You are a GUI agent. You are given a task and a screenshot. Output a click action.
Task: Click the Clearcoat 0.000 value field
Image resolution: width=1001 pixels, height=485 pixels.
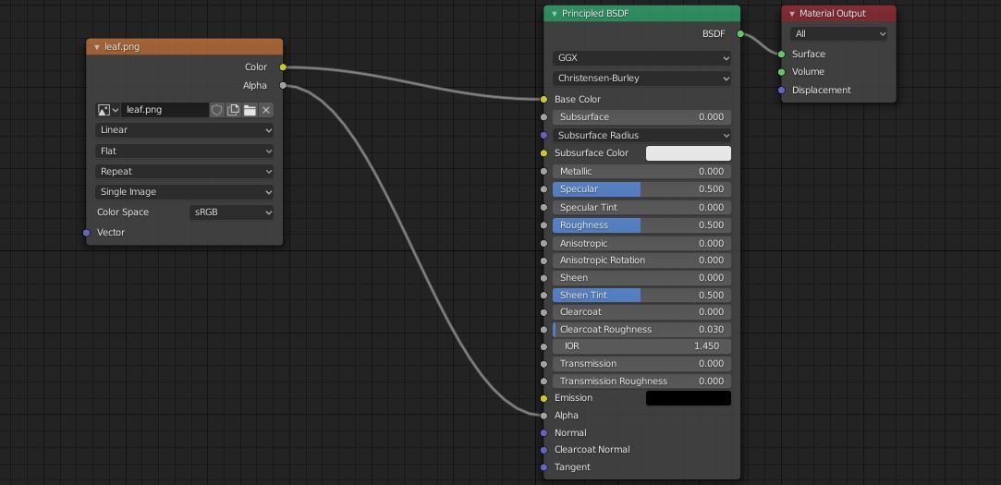point(641,312)
